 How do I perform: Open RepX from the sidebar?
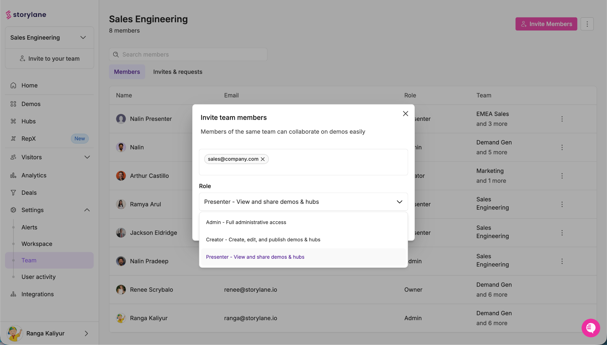click(x=28, y=139)
